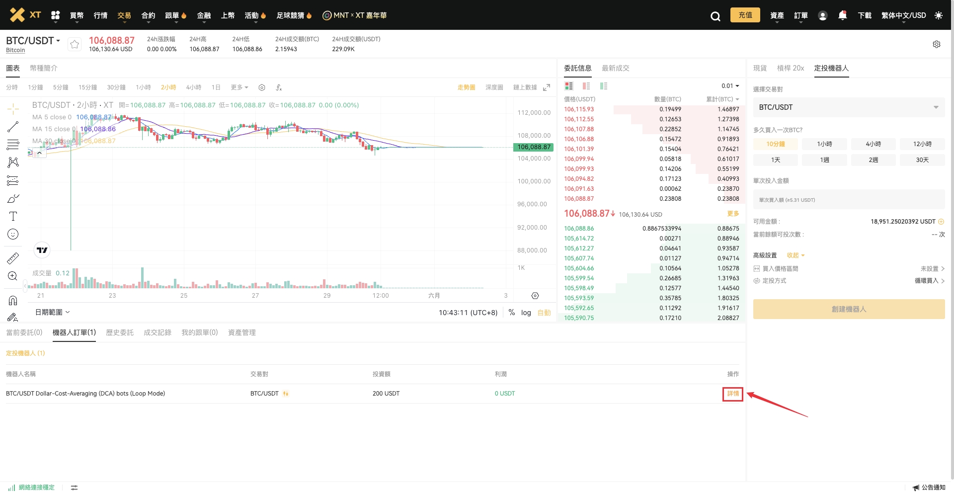Click the 充值 deposit button

745,15
